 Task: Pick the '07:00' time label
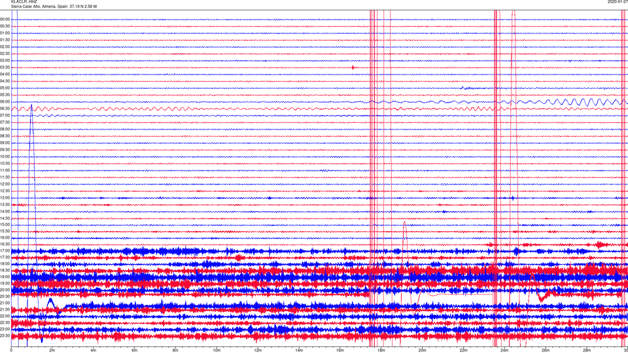(5, 115)
